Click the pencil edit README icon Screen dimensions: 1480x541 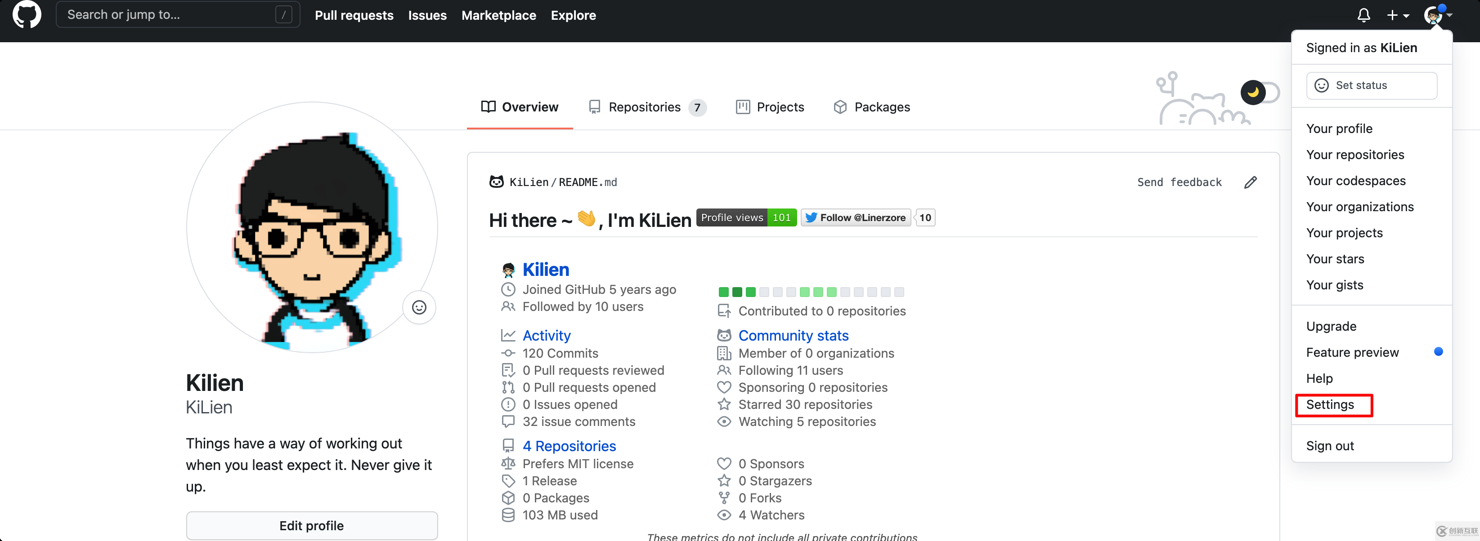(x=1251, y=182)
